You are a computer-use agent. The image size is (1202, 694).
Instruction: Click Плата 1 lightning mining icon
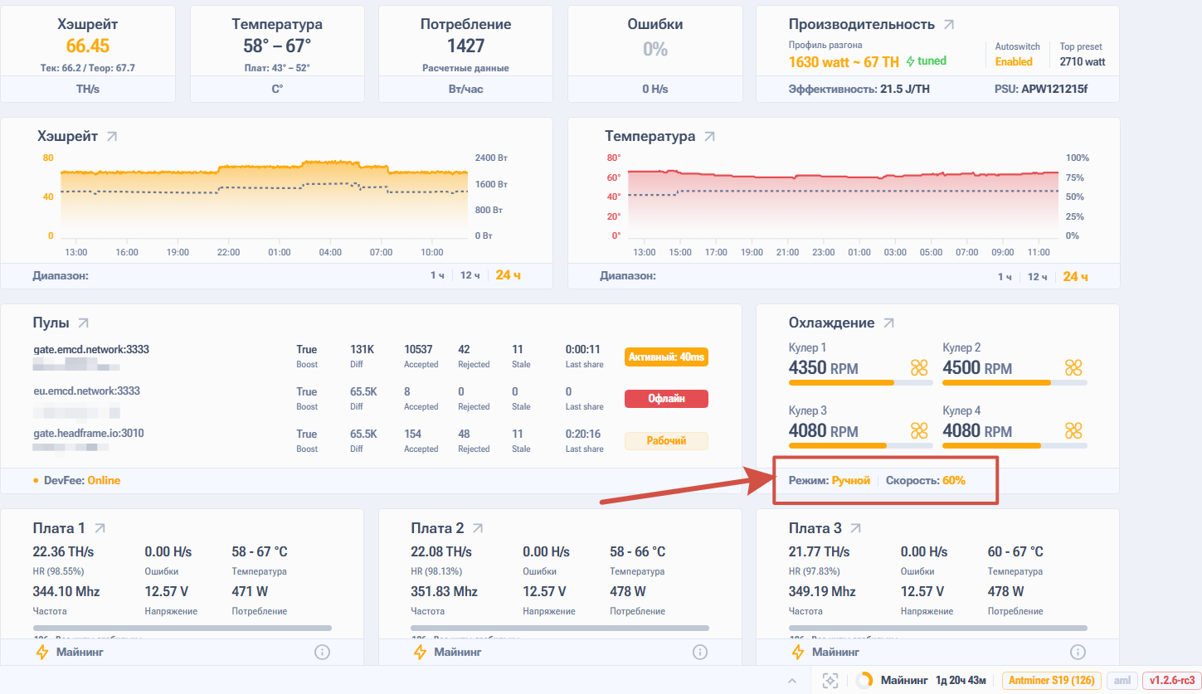(x=42, y=653)
